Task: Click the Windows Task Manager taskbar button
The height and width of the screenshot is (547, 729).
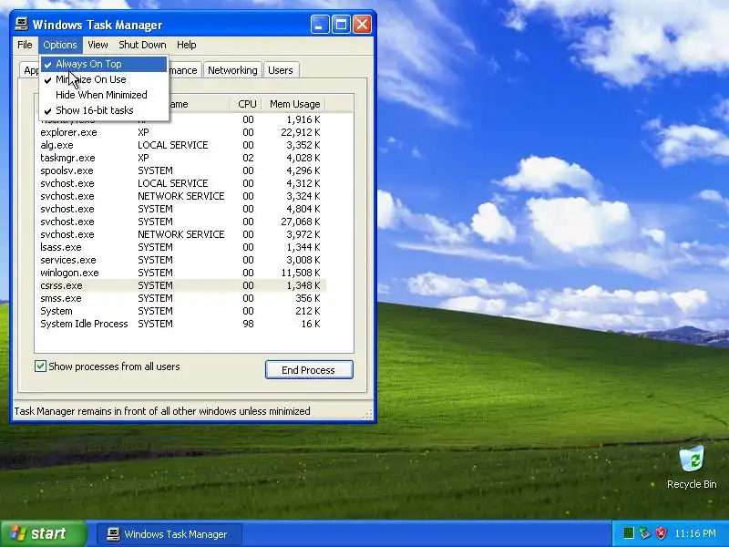Action: click(x=169, y=533)
